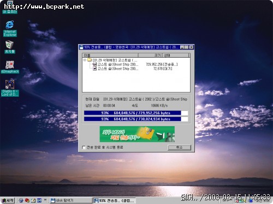273x204 pixels.
Task: Select the Diablo II Lord of Destruction shortcut
Action: [10, 88]
